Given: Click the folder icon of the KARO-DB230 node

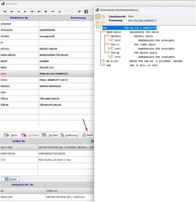Looking at the screenshot, I should pyautogui.click(x=104, y=31).
